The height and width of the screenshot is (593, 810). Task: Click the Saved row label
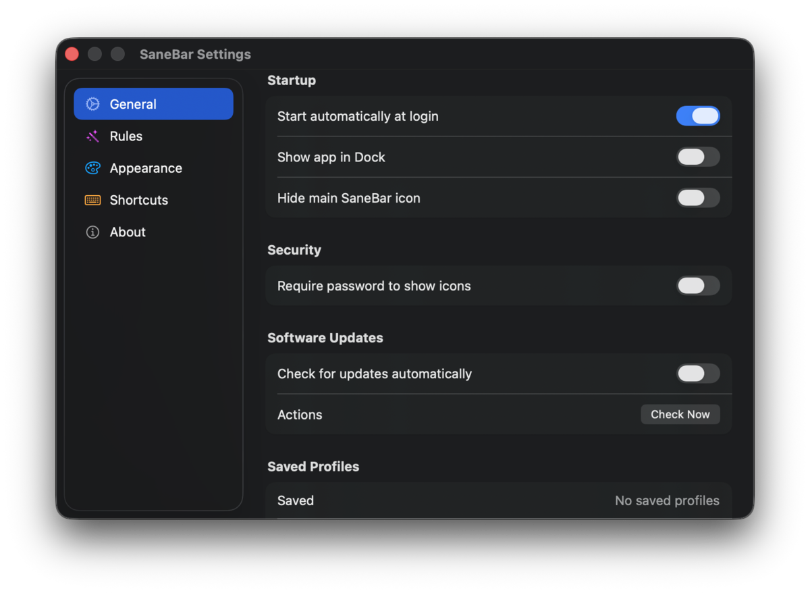296,500
